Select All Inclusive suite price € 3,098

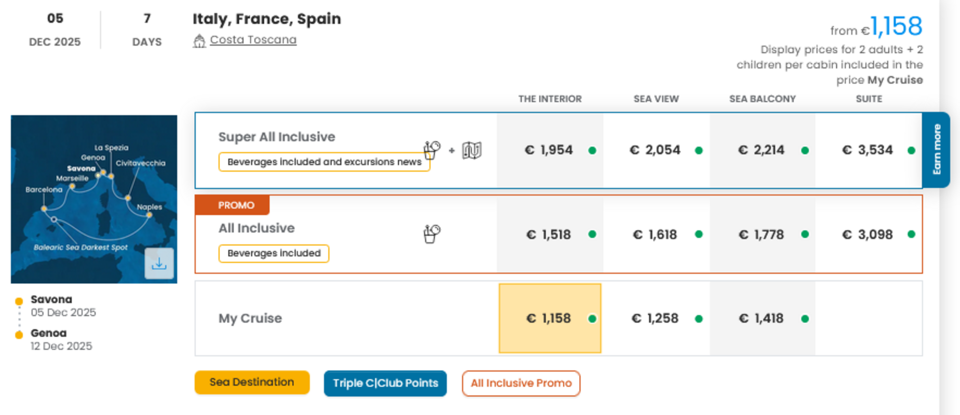tap(868, 234)
